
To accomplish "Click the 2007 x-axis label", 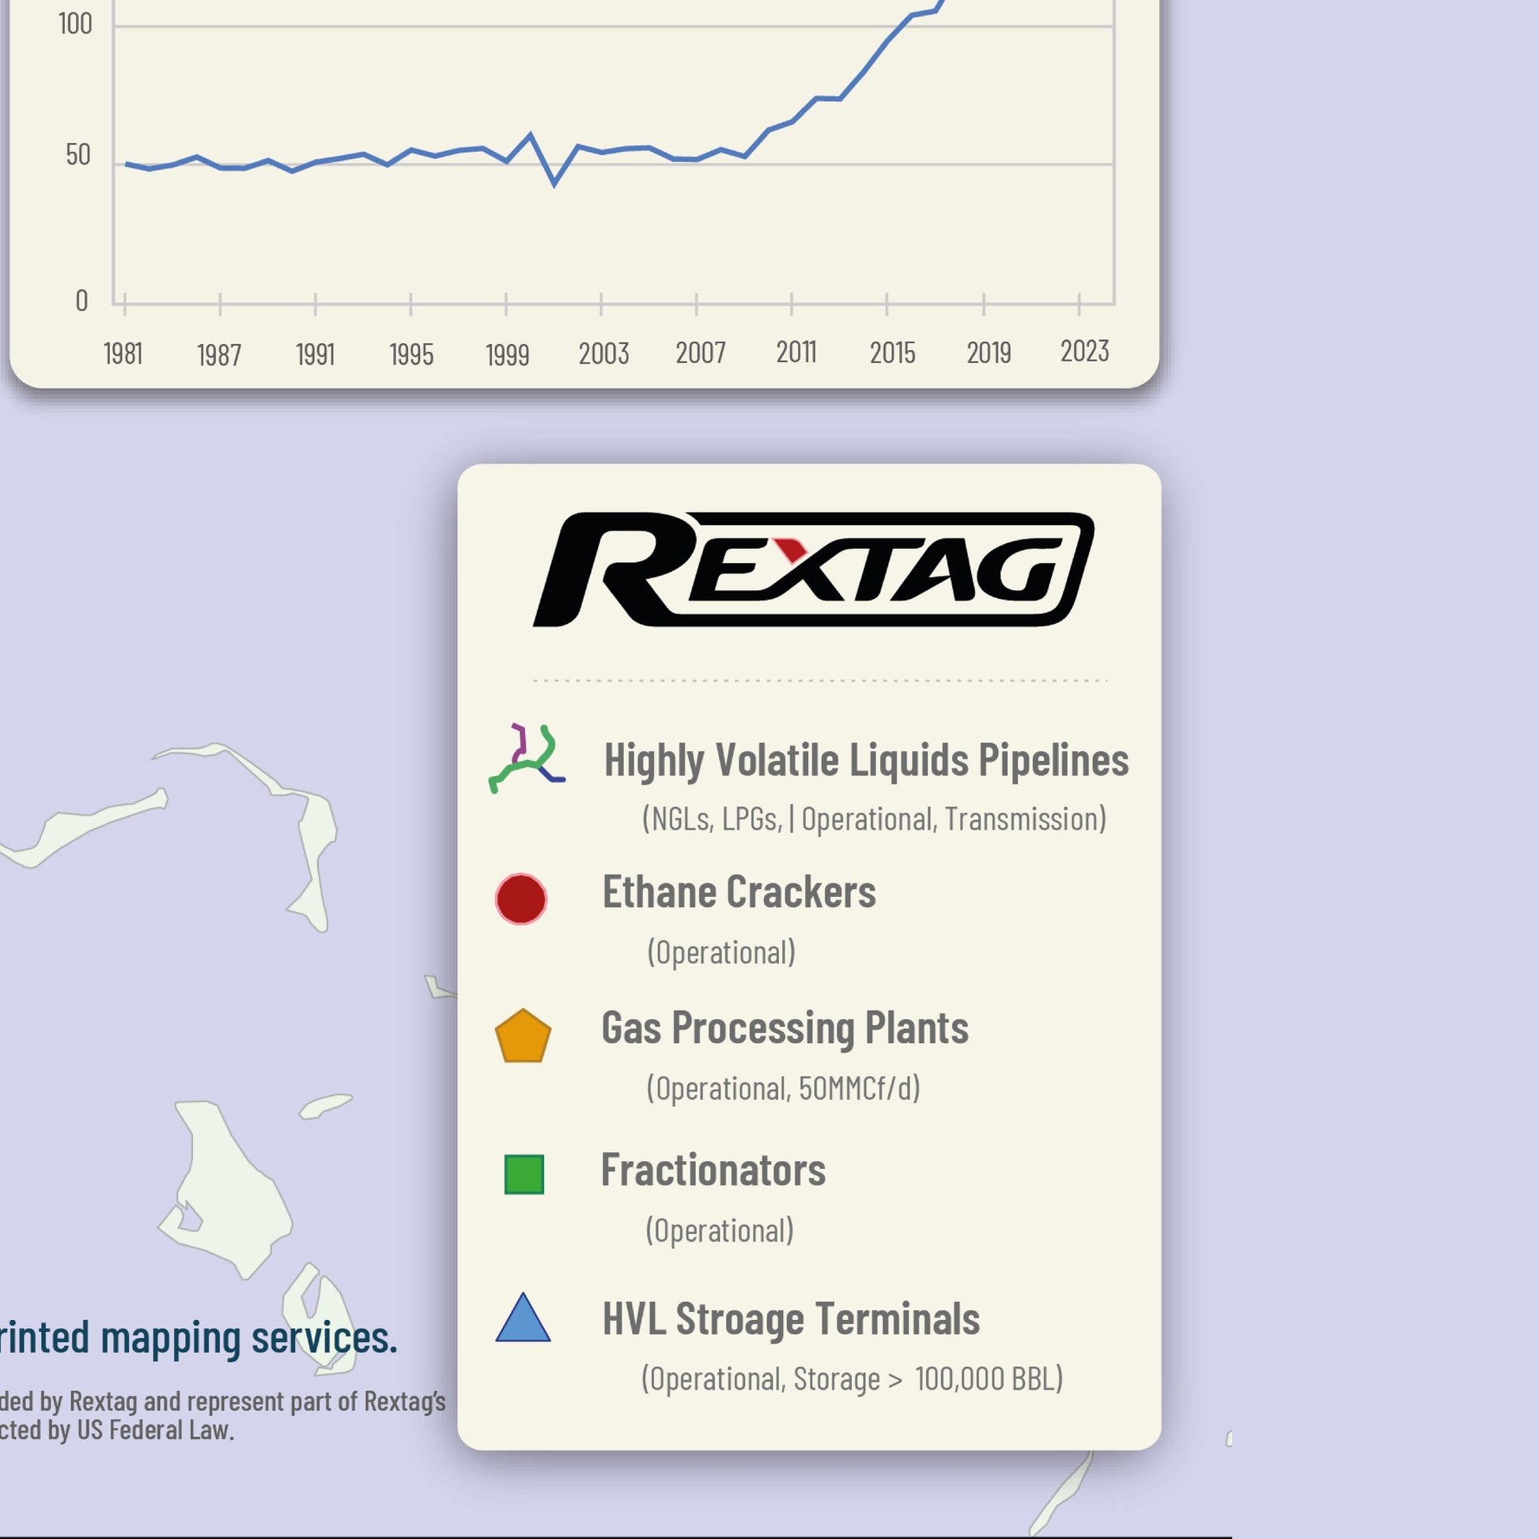I will pos(700,353).
